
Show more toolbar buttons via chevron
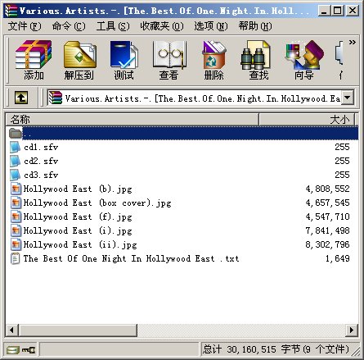(353, 43)
